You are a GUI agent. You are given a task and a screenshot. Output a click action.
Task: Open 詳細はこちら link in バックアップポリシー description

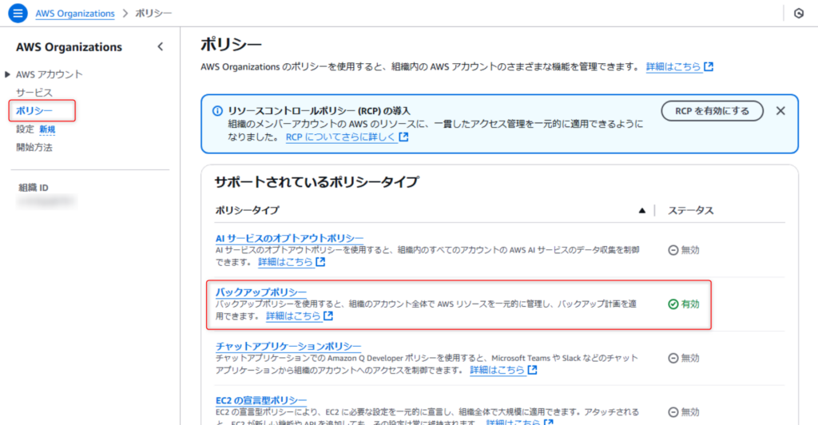(x=293, y=316)
